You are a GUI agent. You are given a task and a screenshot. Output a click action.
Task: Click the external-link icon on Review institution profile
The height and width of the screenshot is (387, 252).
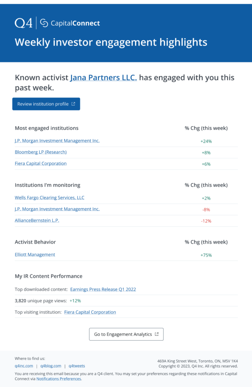pyautogui.click(x=73, y=104)
